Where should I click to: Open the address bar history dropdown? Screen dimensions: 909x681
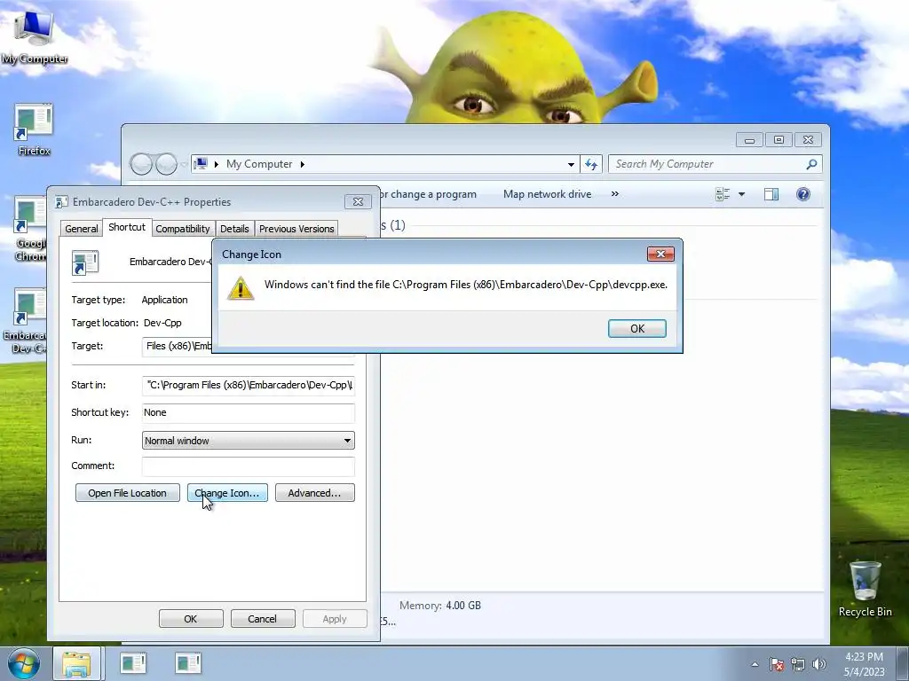click(571, 164)
